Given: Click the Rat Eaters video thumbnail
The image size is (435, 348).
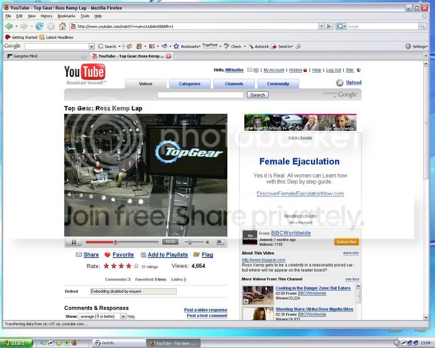Looking at the screenshot, I should tap(258, 295).
